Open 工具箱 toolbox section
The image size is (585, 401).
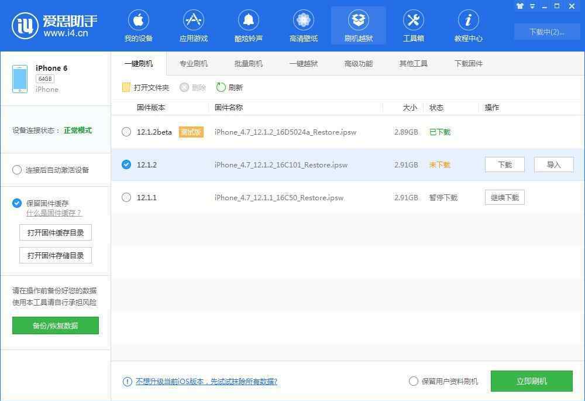[414, 26]
